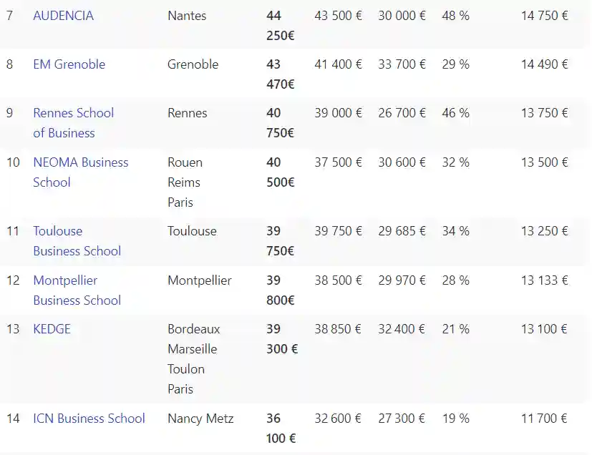592x455 pixels.
Task: Click the EM Grenoble link
Action: click(69, 64)
